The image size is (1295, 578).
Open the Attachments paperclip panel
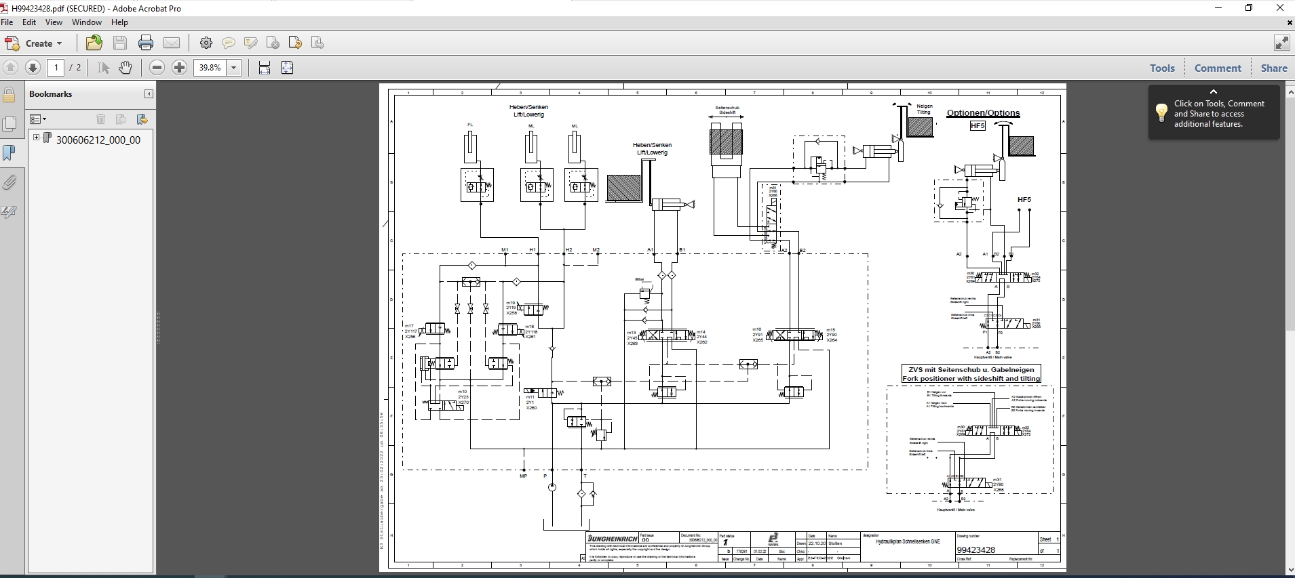pos(9,182)
